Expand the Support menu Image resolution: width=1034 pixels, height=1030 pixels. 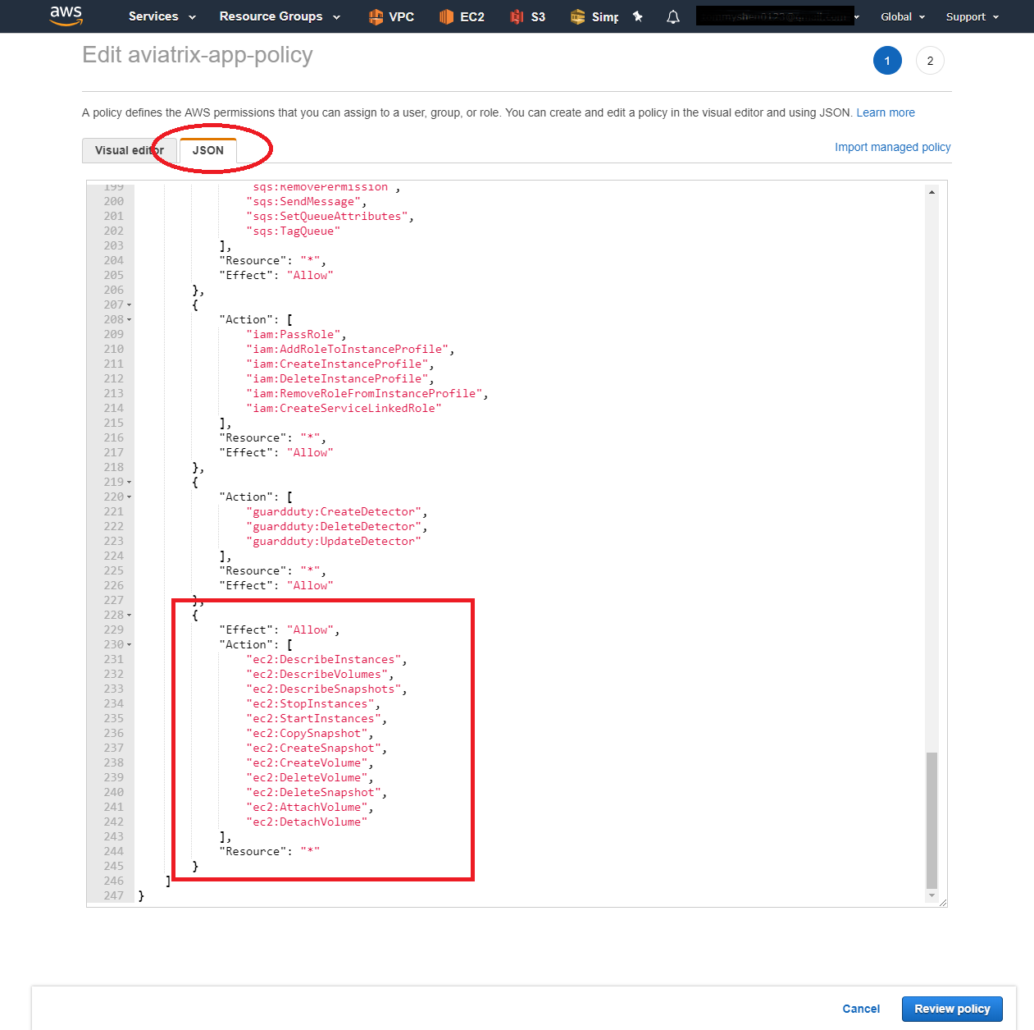tap(972, 16)
